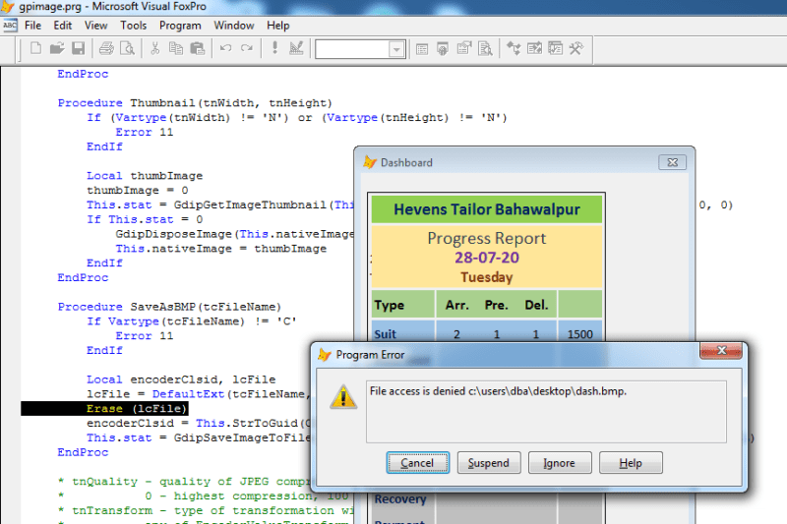Click the Paste clipboard icon
This screenshot has width=787, height=524.
198,48
